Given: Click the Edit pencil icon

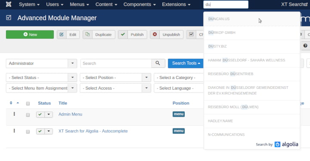Looking at the screenshot, I should pyautogui.click(x=62, y=34).
